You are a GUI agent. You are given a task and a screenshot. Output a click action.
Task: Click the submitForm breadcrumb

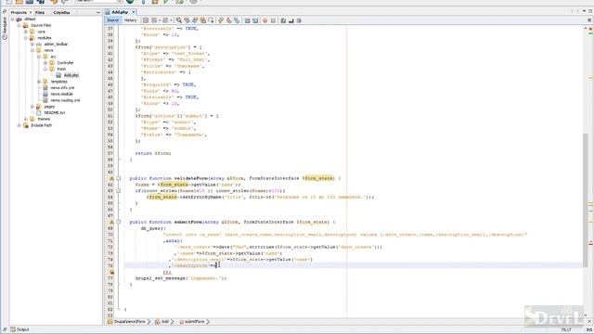click(194, 322)
